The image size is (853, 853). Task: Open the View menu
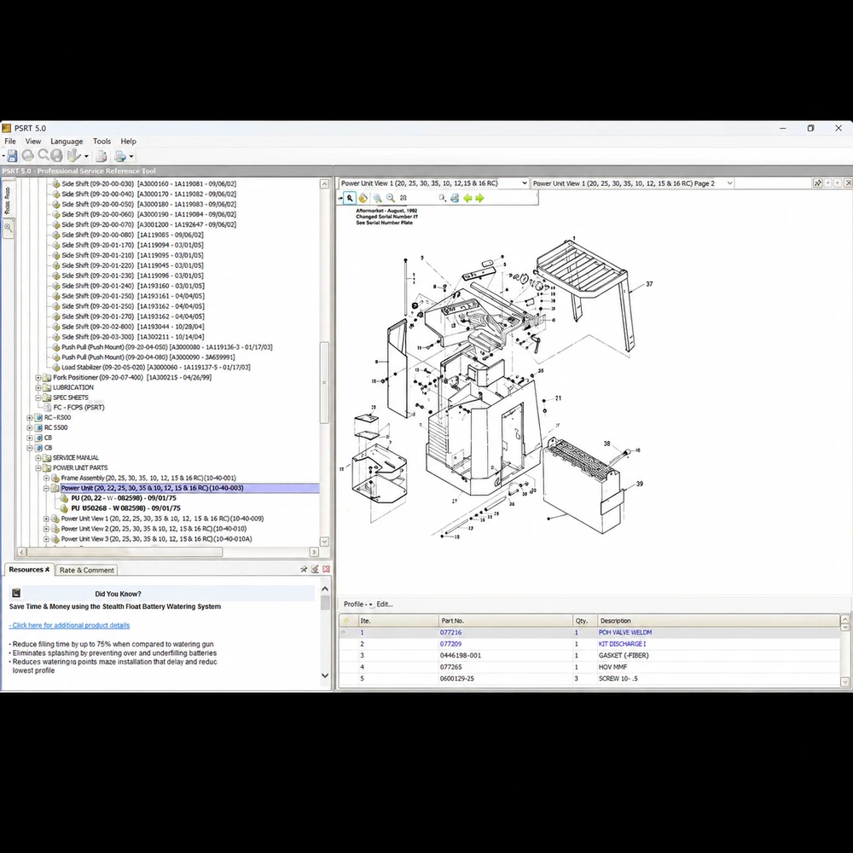tap(33, 141)
